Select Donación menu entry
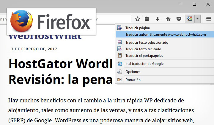This screenshot has height=125, width=214. (165, 80)
